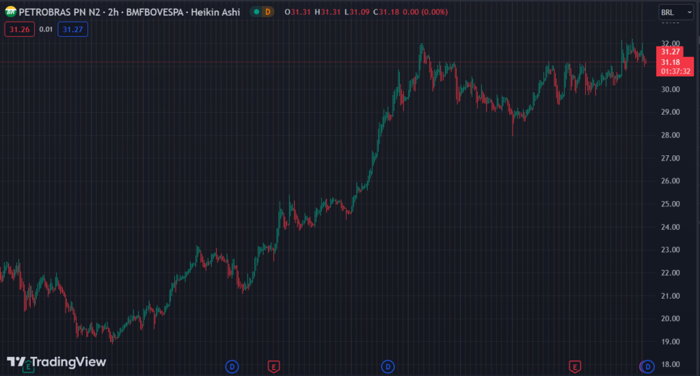Click the blue 31.27 buy price button

72,29
